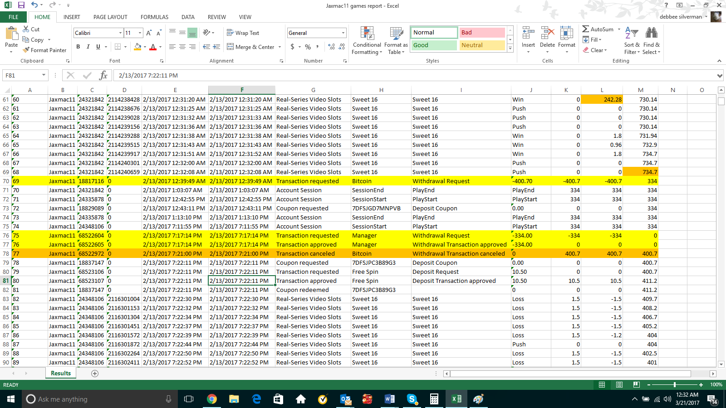Apply Percent Style format
This screenshot has height=408, width=726.
click(x=308, y=47)
